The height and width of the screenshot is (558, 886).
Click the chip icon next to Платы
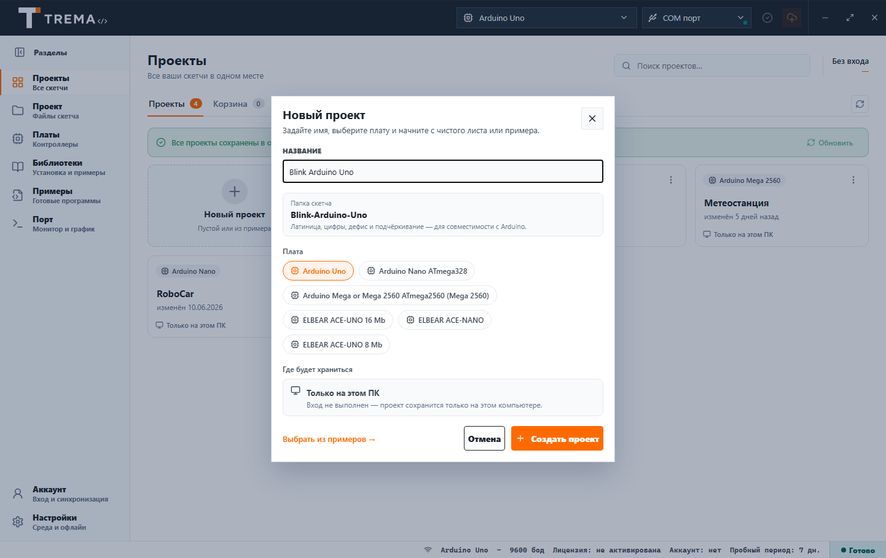pos(18,139)
